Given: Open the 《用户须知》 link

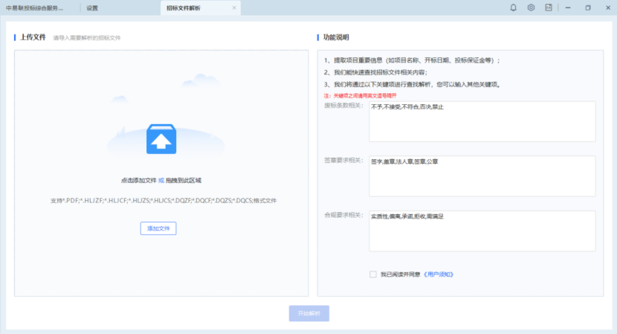Looking at the screenshot, I should pos(438,274).
